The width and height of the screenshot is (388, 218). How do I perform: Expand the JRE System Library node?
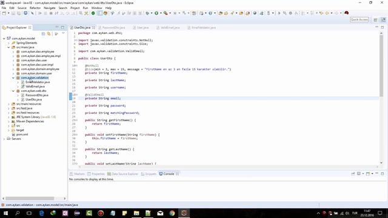[8, 117]
